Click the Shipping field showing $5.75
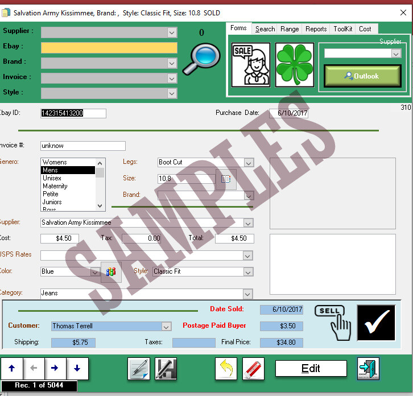This screenshot has width=413, height=396. [x=73, y=343]
